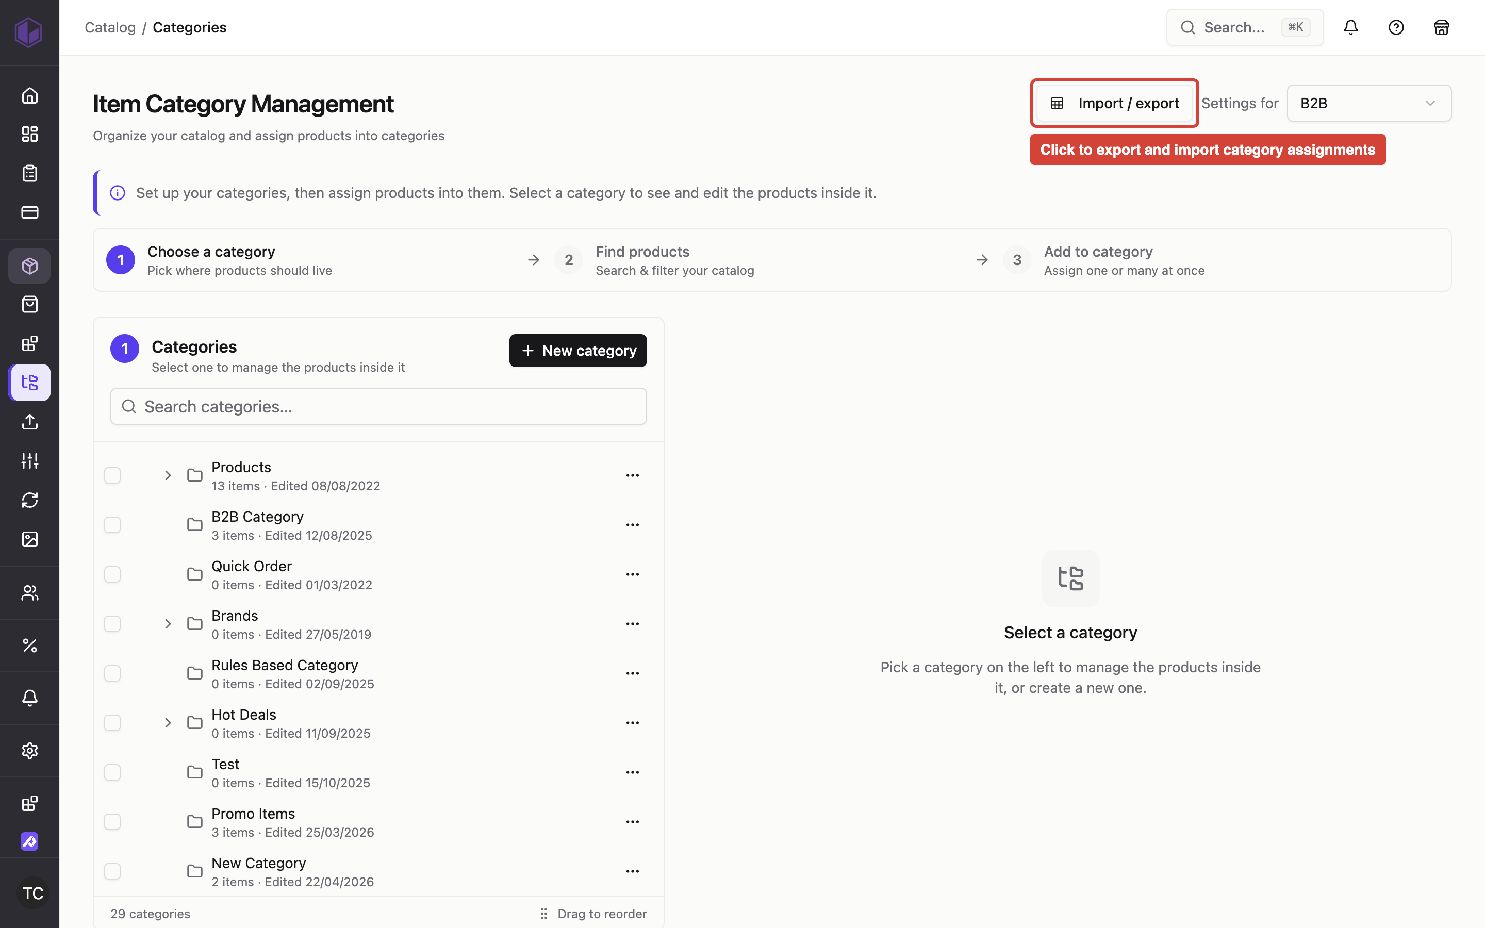Expand the Products category tree
The width and height of the screenshot is (1485, 928).
(168, 475)
